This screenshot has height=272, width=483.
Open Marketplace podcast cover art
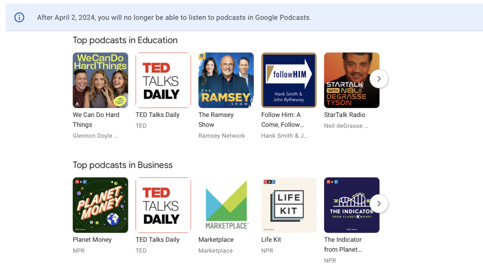point(226,205)
